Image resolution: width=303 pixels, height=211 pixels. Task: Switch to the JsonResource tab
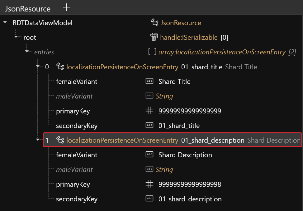pos(27,9)
